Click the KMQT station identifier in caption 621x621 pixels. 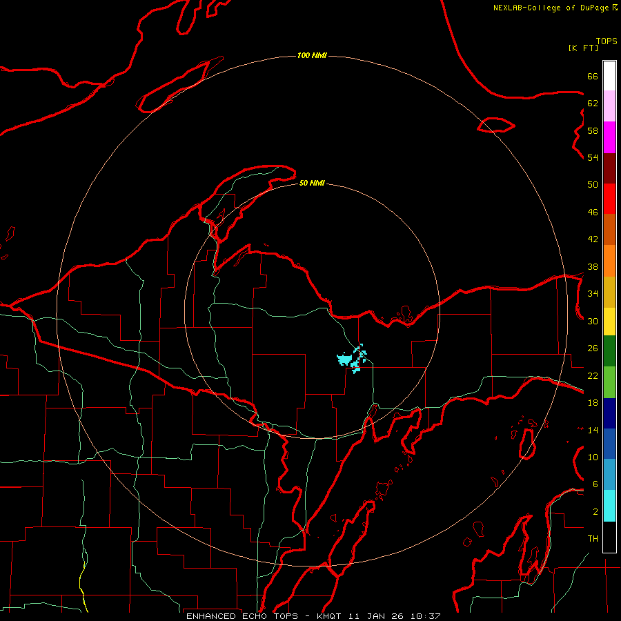pos(331,616)
